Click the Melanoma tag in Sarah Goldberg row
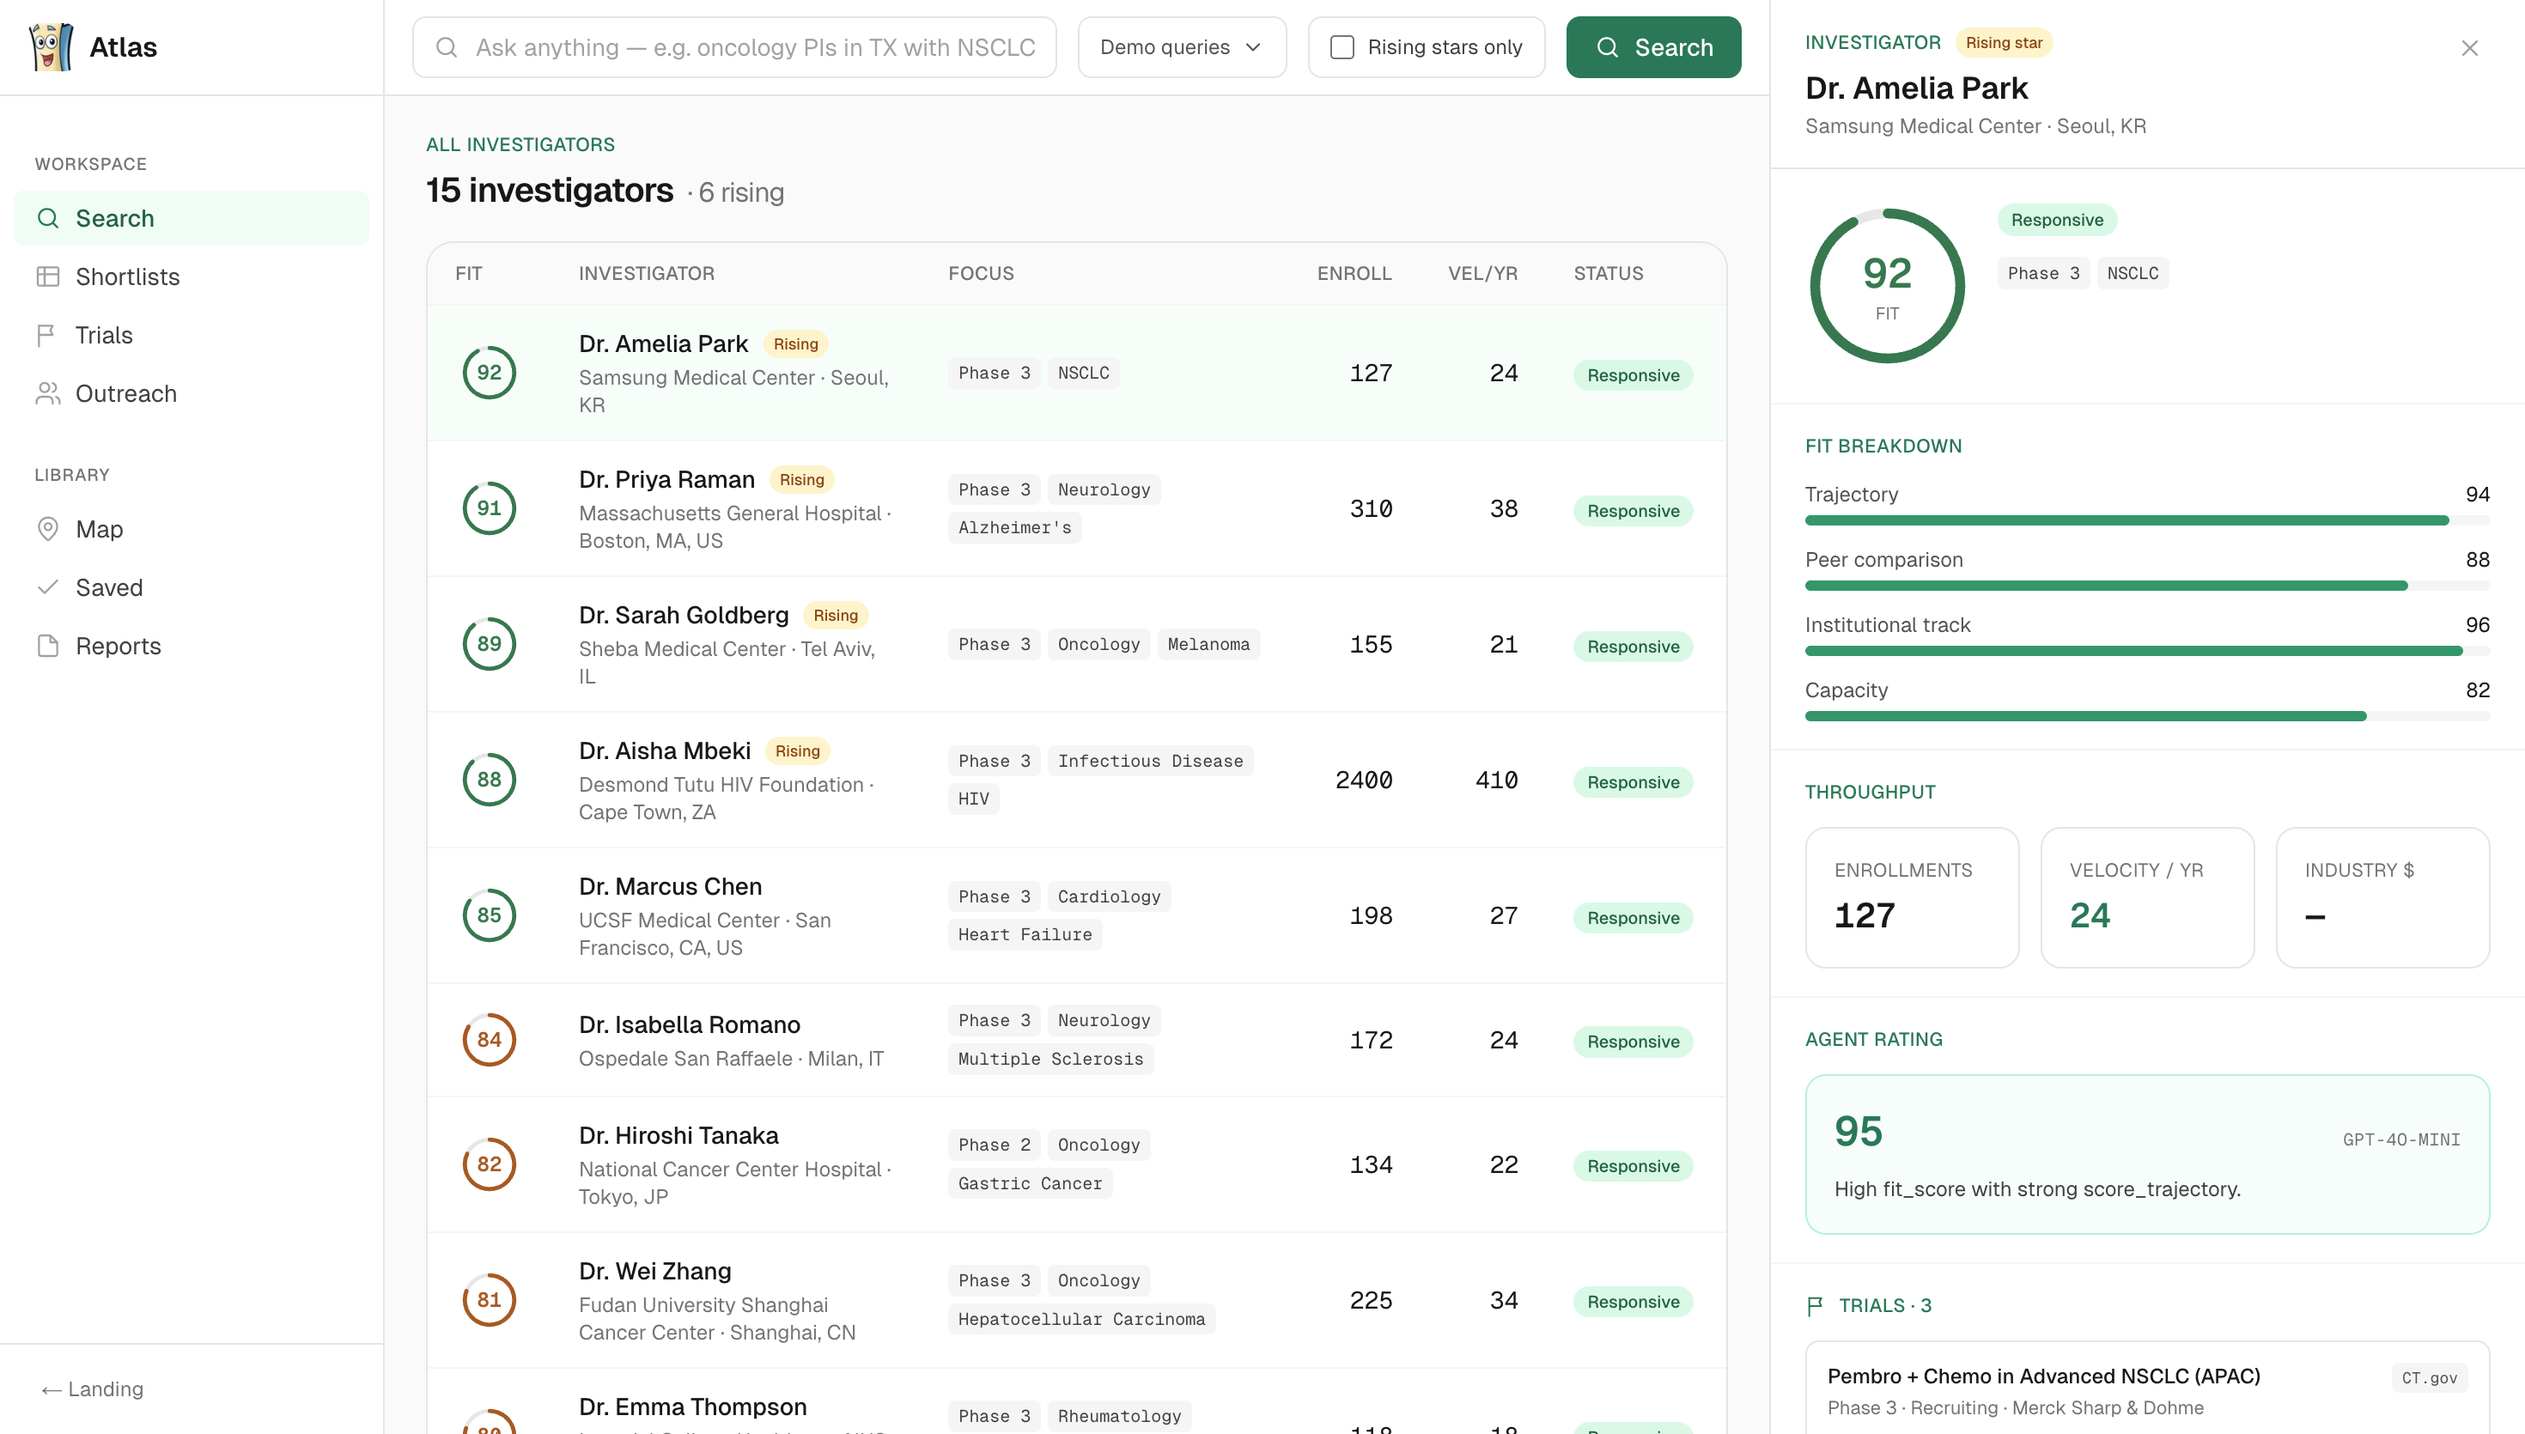The image size is (2525, 1434). click(x=1208, y=644)
